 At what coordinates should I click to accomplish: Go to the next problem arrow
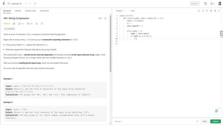(x=30, y=3)
